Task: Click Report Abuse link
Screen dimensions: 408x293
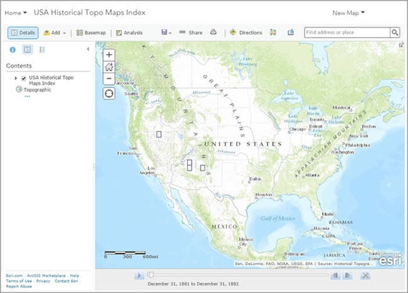Action: click(x=19, y=286)
